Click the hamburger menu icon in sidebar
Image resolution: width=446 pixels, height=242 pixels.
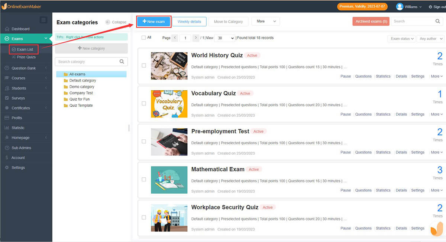(43, 20)
